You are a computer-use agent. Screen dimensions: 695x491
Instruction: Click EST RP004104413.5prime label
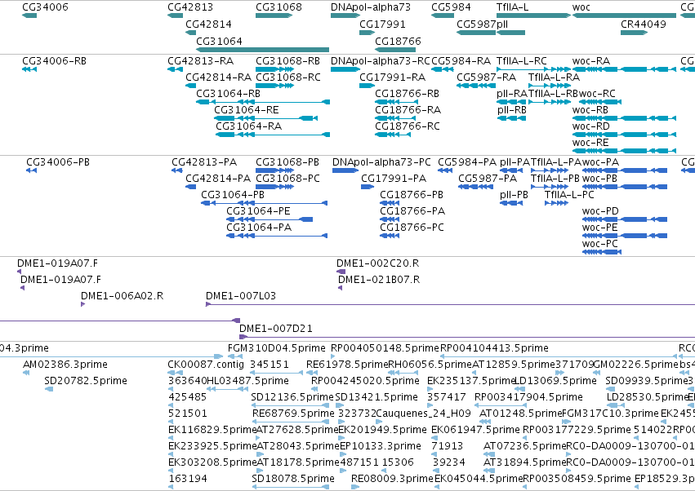click(494, 348)
